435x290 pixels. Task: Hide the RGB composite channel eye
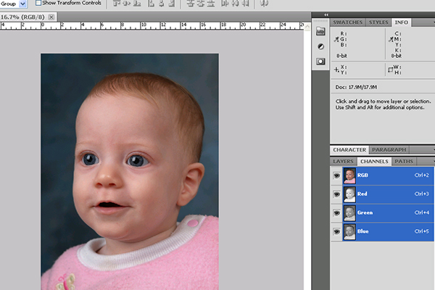[336, 175]
